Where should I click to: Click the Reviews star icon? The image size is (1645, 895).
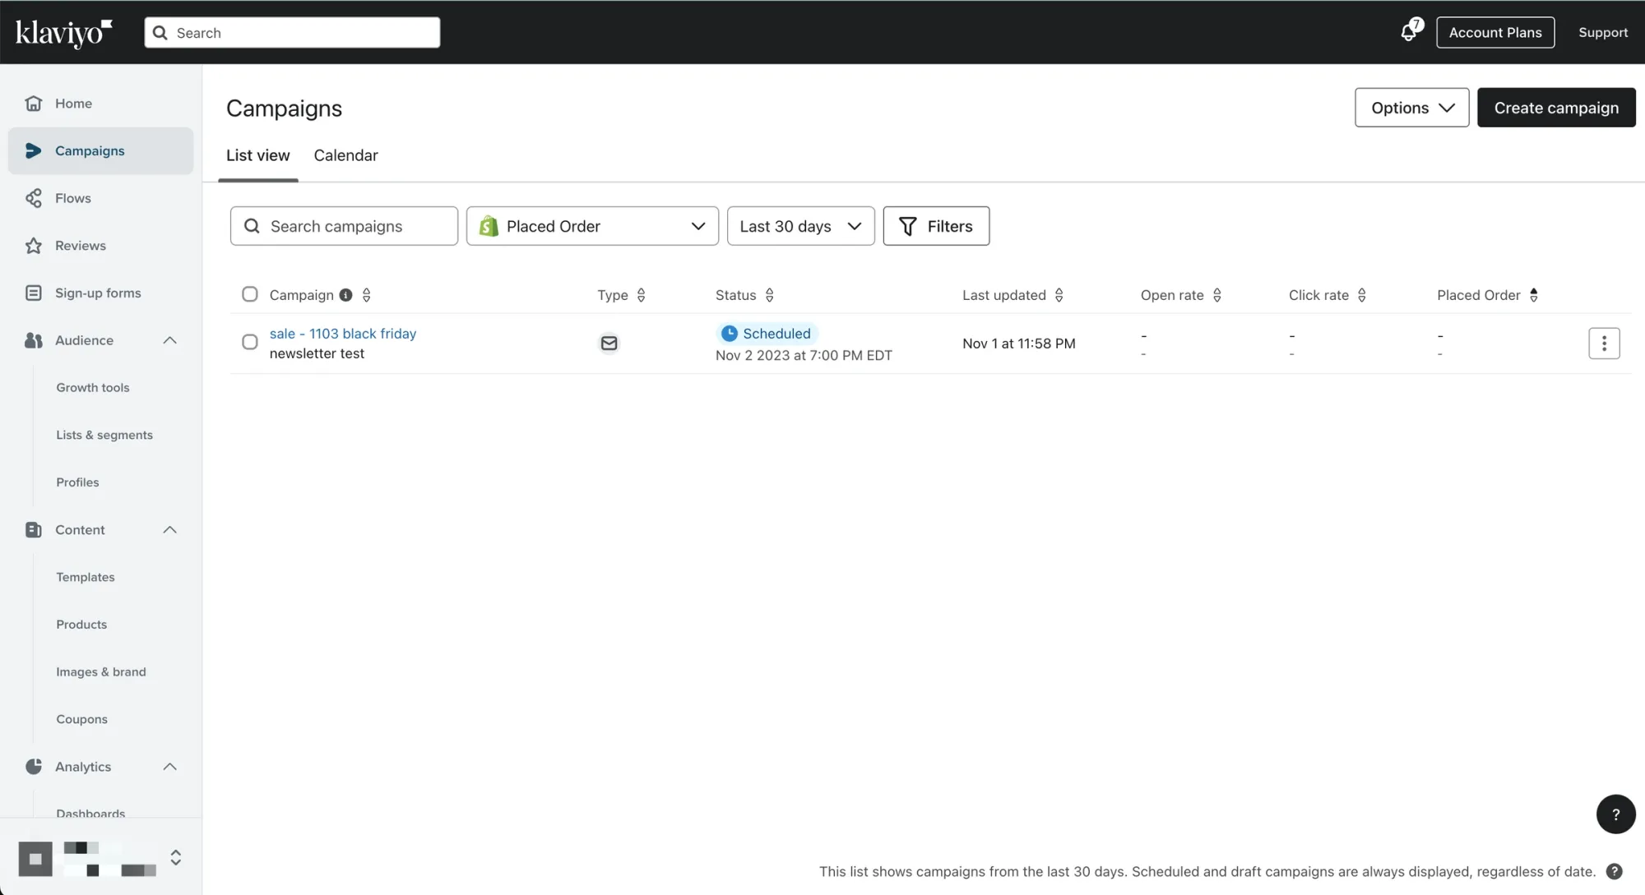34,246
